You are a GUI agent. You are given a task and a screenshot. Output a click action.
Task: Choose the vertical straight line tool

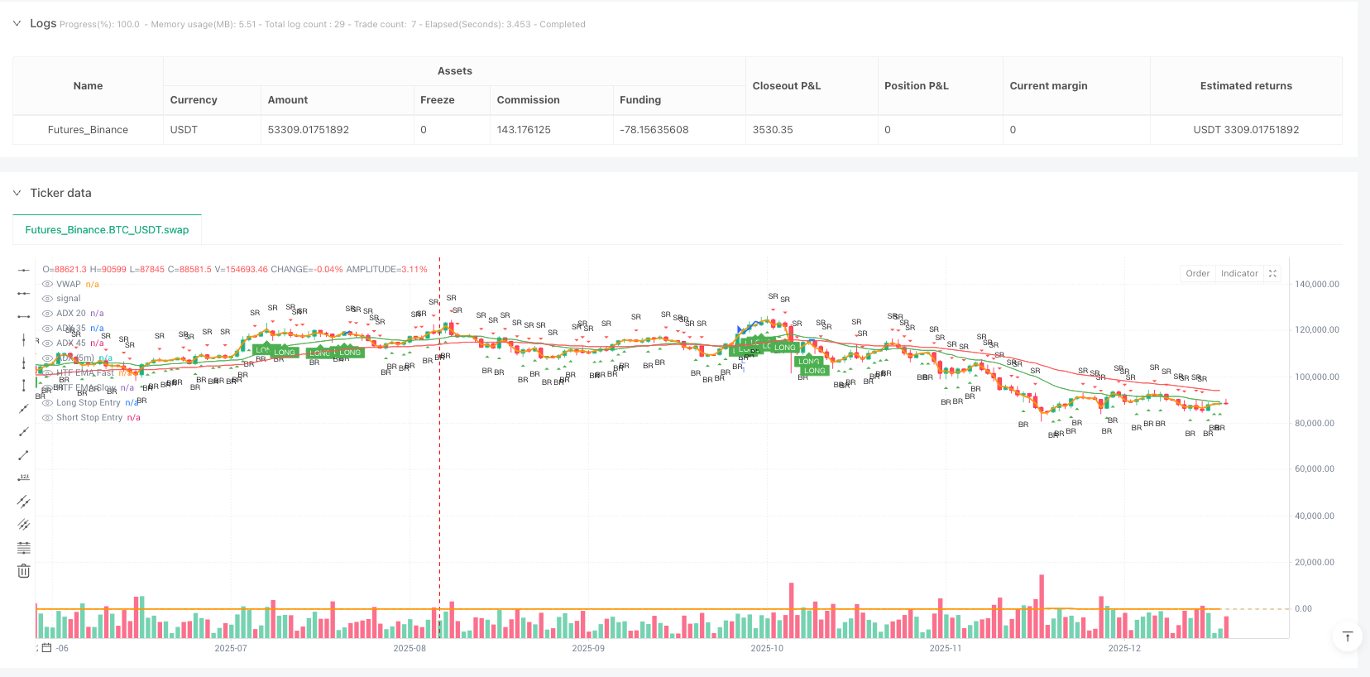click(x=24, y=339)
